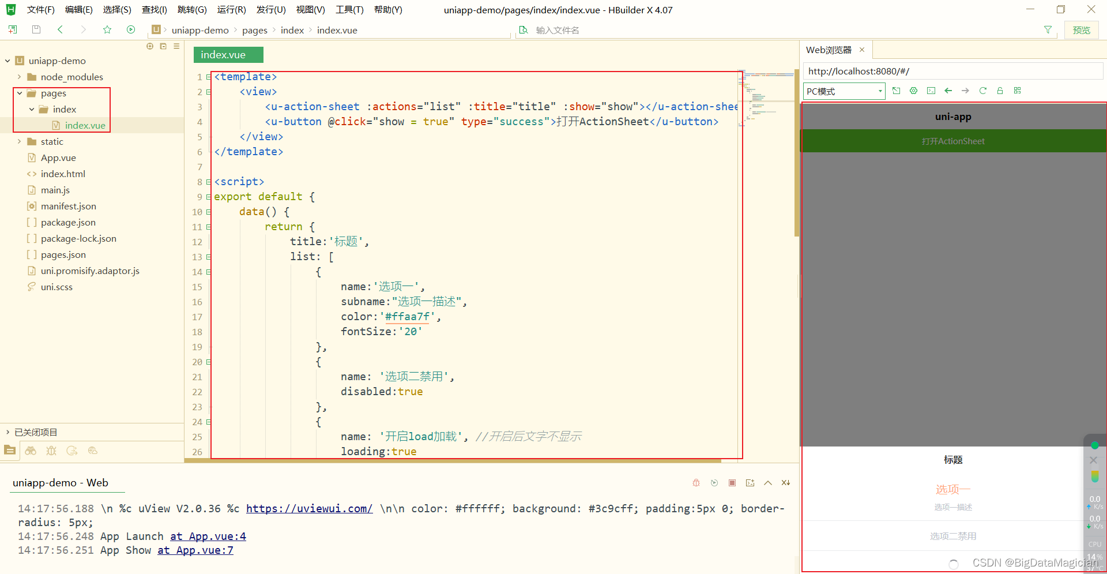Open the PC模式 mode dropdown

coord(844,91)
